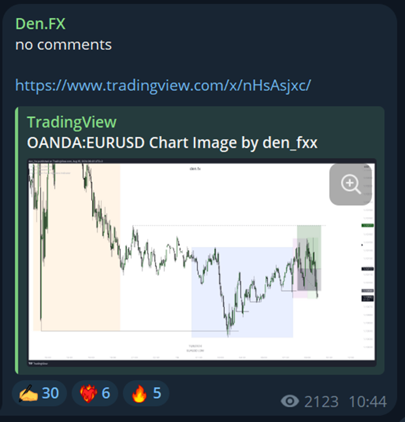Viewport: 405px width, 422px height.
Task: Click the 2123 views counter
Action: [321, 402]
